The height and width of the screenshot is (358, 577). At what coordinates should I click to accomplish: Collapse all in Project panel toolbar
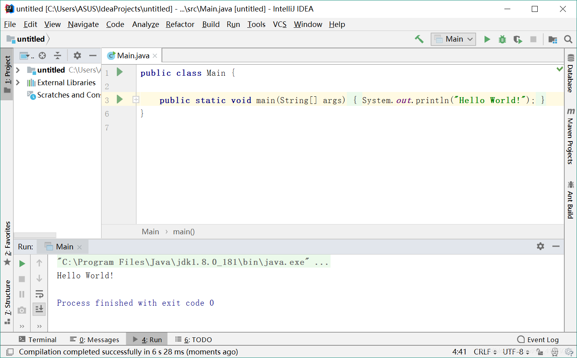click(58, 56)
